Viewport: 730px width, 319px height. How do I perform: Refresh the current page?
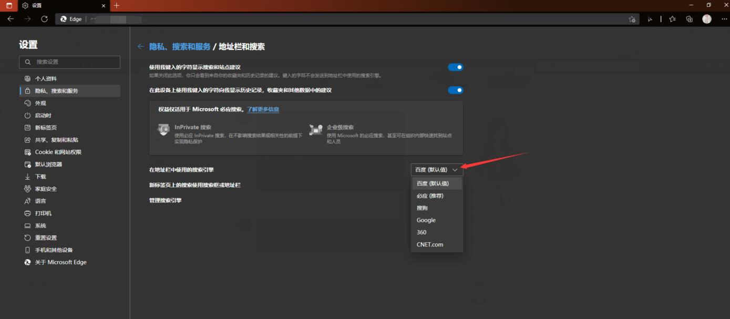click(45, 19)
